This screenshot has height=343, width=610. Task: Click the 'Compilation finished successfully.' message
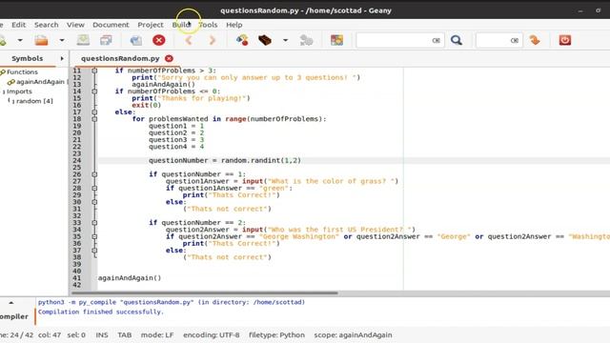101,312
